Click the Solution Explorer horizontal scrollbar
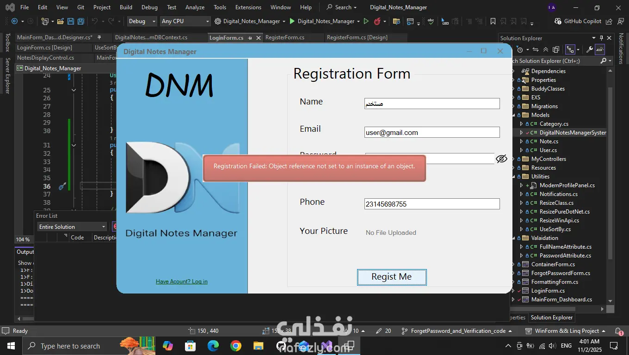 543,309
